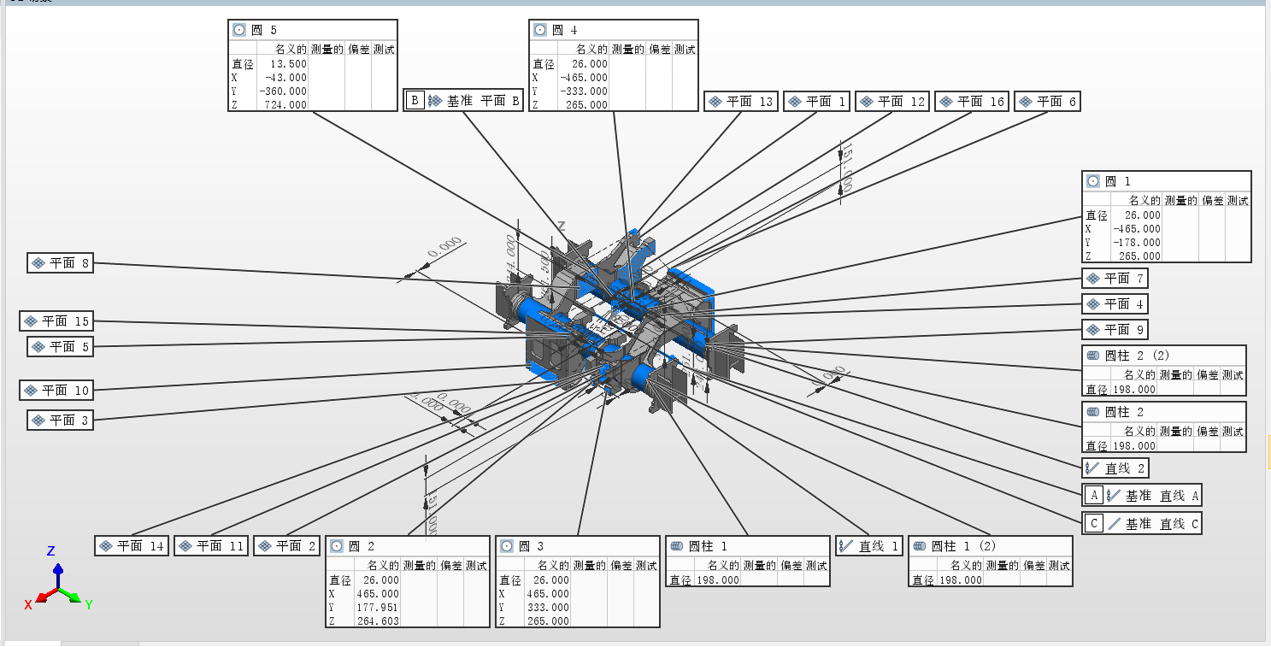Click the datum plane icon in 基准 平面 B

point(435,101)
